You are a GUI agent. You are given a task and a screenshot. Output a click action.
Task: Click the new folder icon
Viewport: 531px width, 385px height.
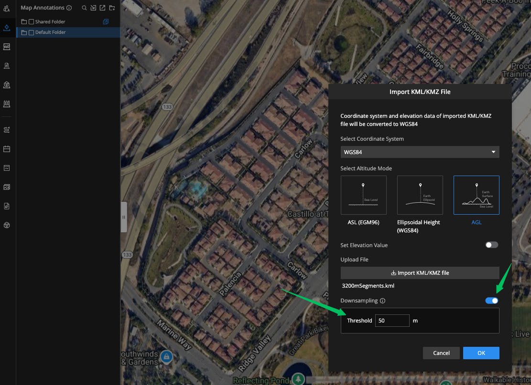[112, 8]
